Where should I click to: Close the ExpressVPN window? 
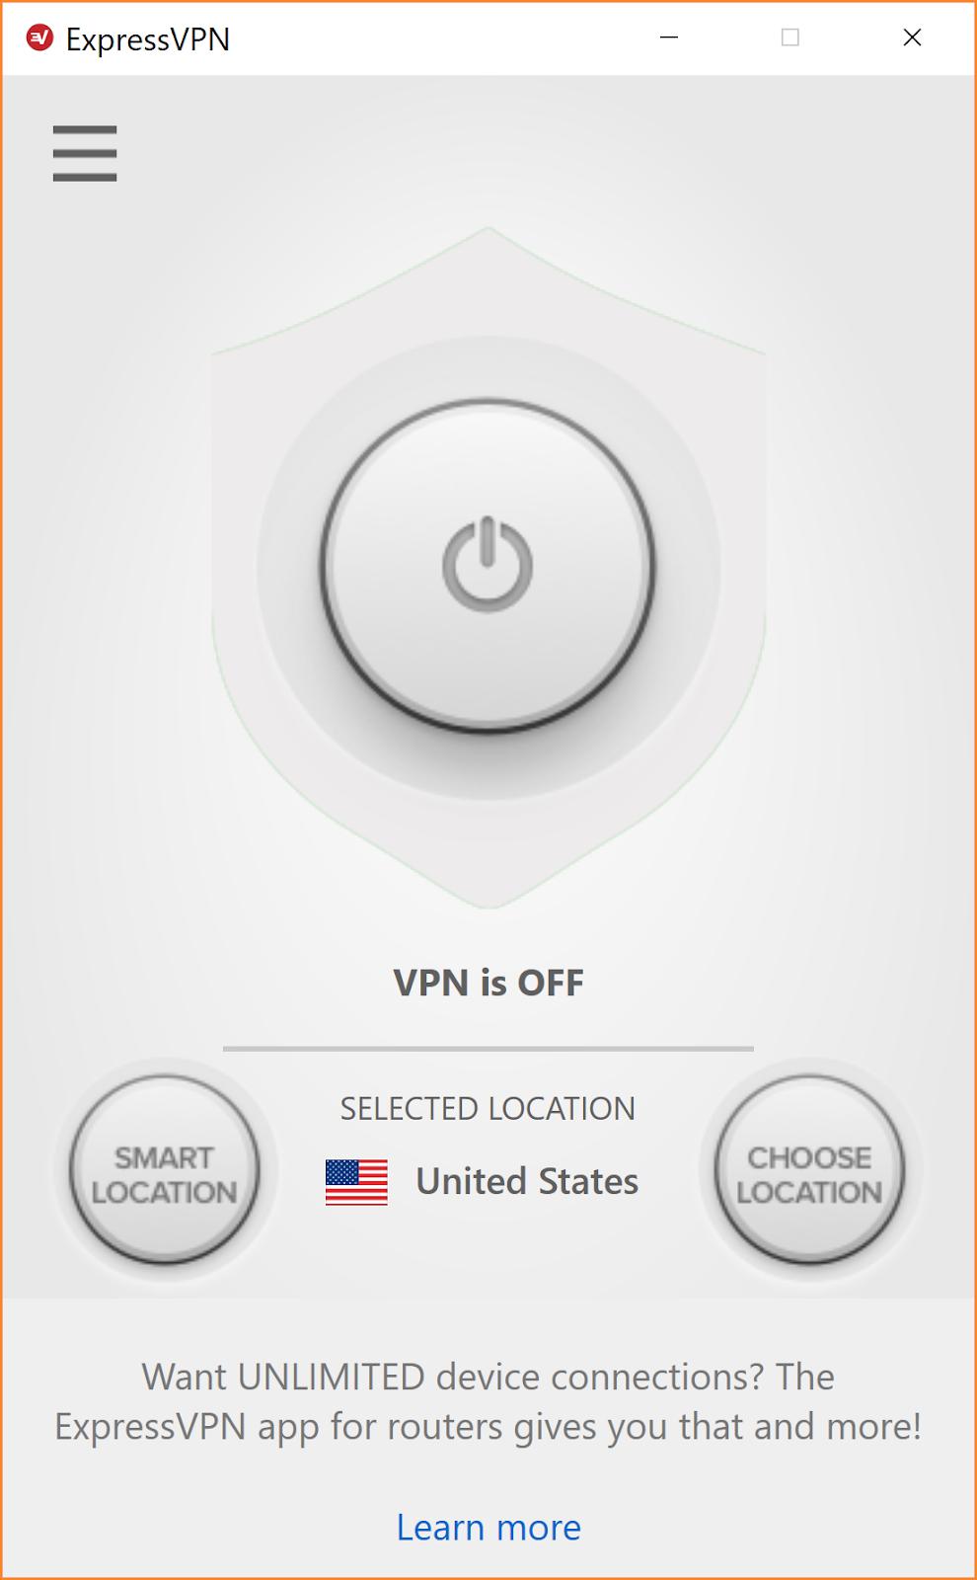click(x=912, y=38)
